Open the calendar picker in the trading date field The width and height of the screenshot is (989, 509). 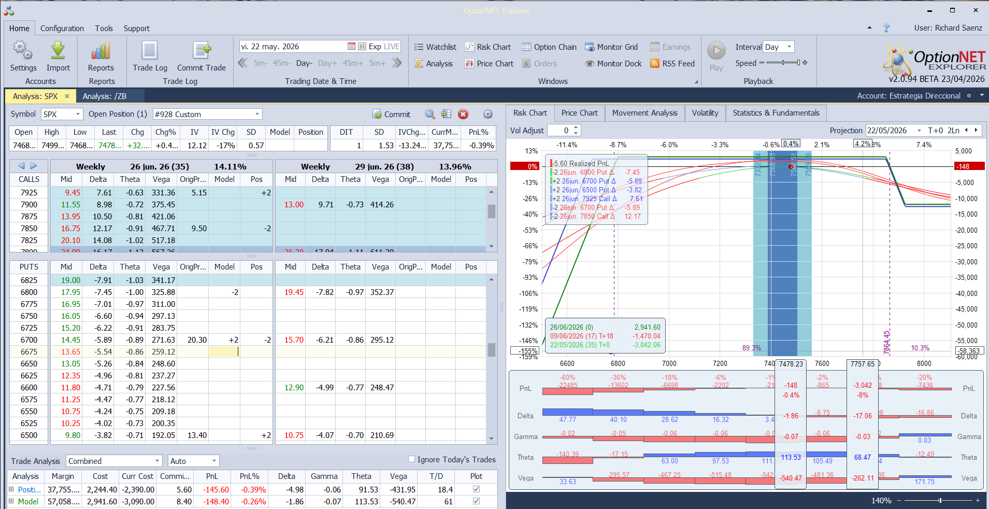(351, 47)
